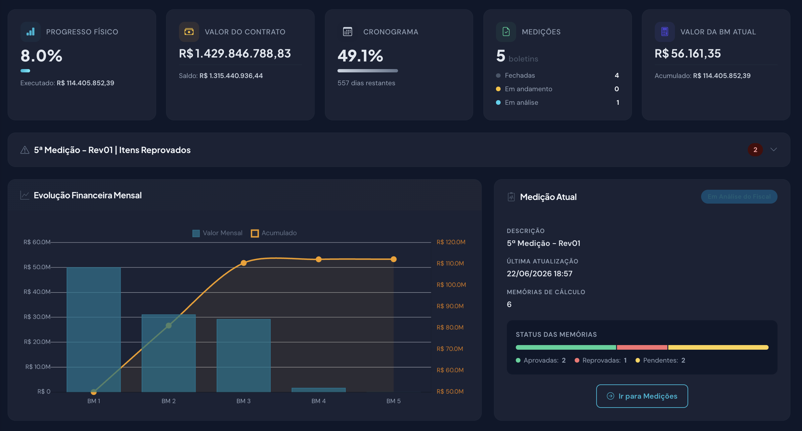Click the Acumulado value in BM Atual card
Image resolution: width=802 pixels, height=431 pixels.
(x=722, y=76)
